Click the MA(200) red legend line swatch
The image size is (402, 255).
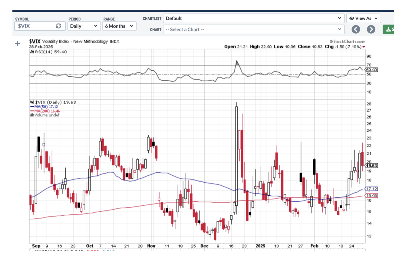pos(32,111)
